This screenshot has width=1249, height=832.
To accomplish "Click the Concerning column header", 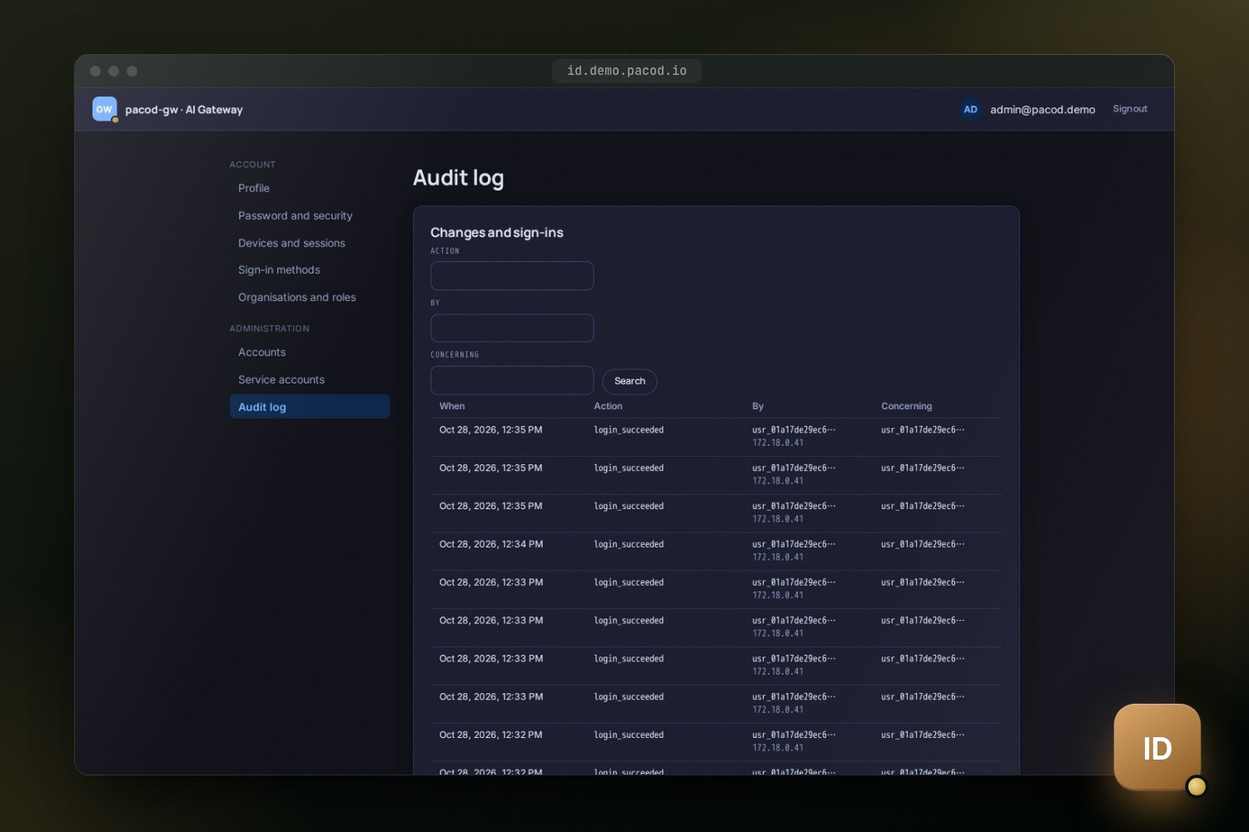I will coord(907,406).
